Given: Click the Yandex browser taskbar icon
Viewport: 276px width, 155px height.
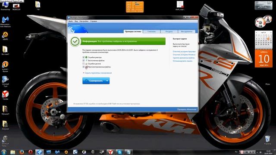Looking at the screenshot, I should coord(110,152).
